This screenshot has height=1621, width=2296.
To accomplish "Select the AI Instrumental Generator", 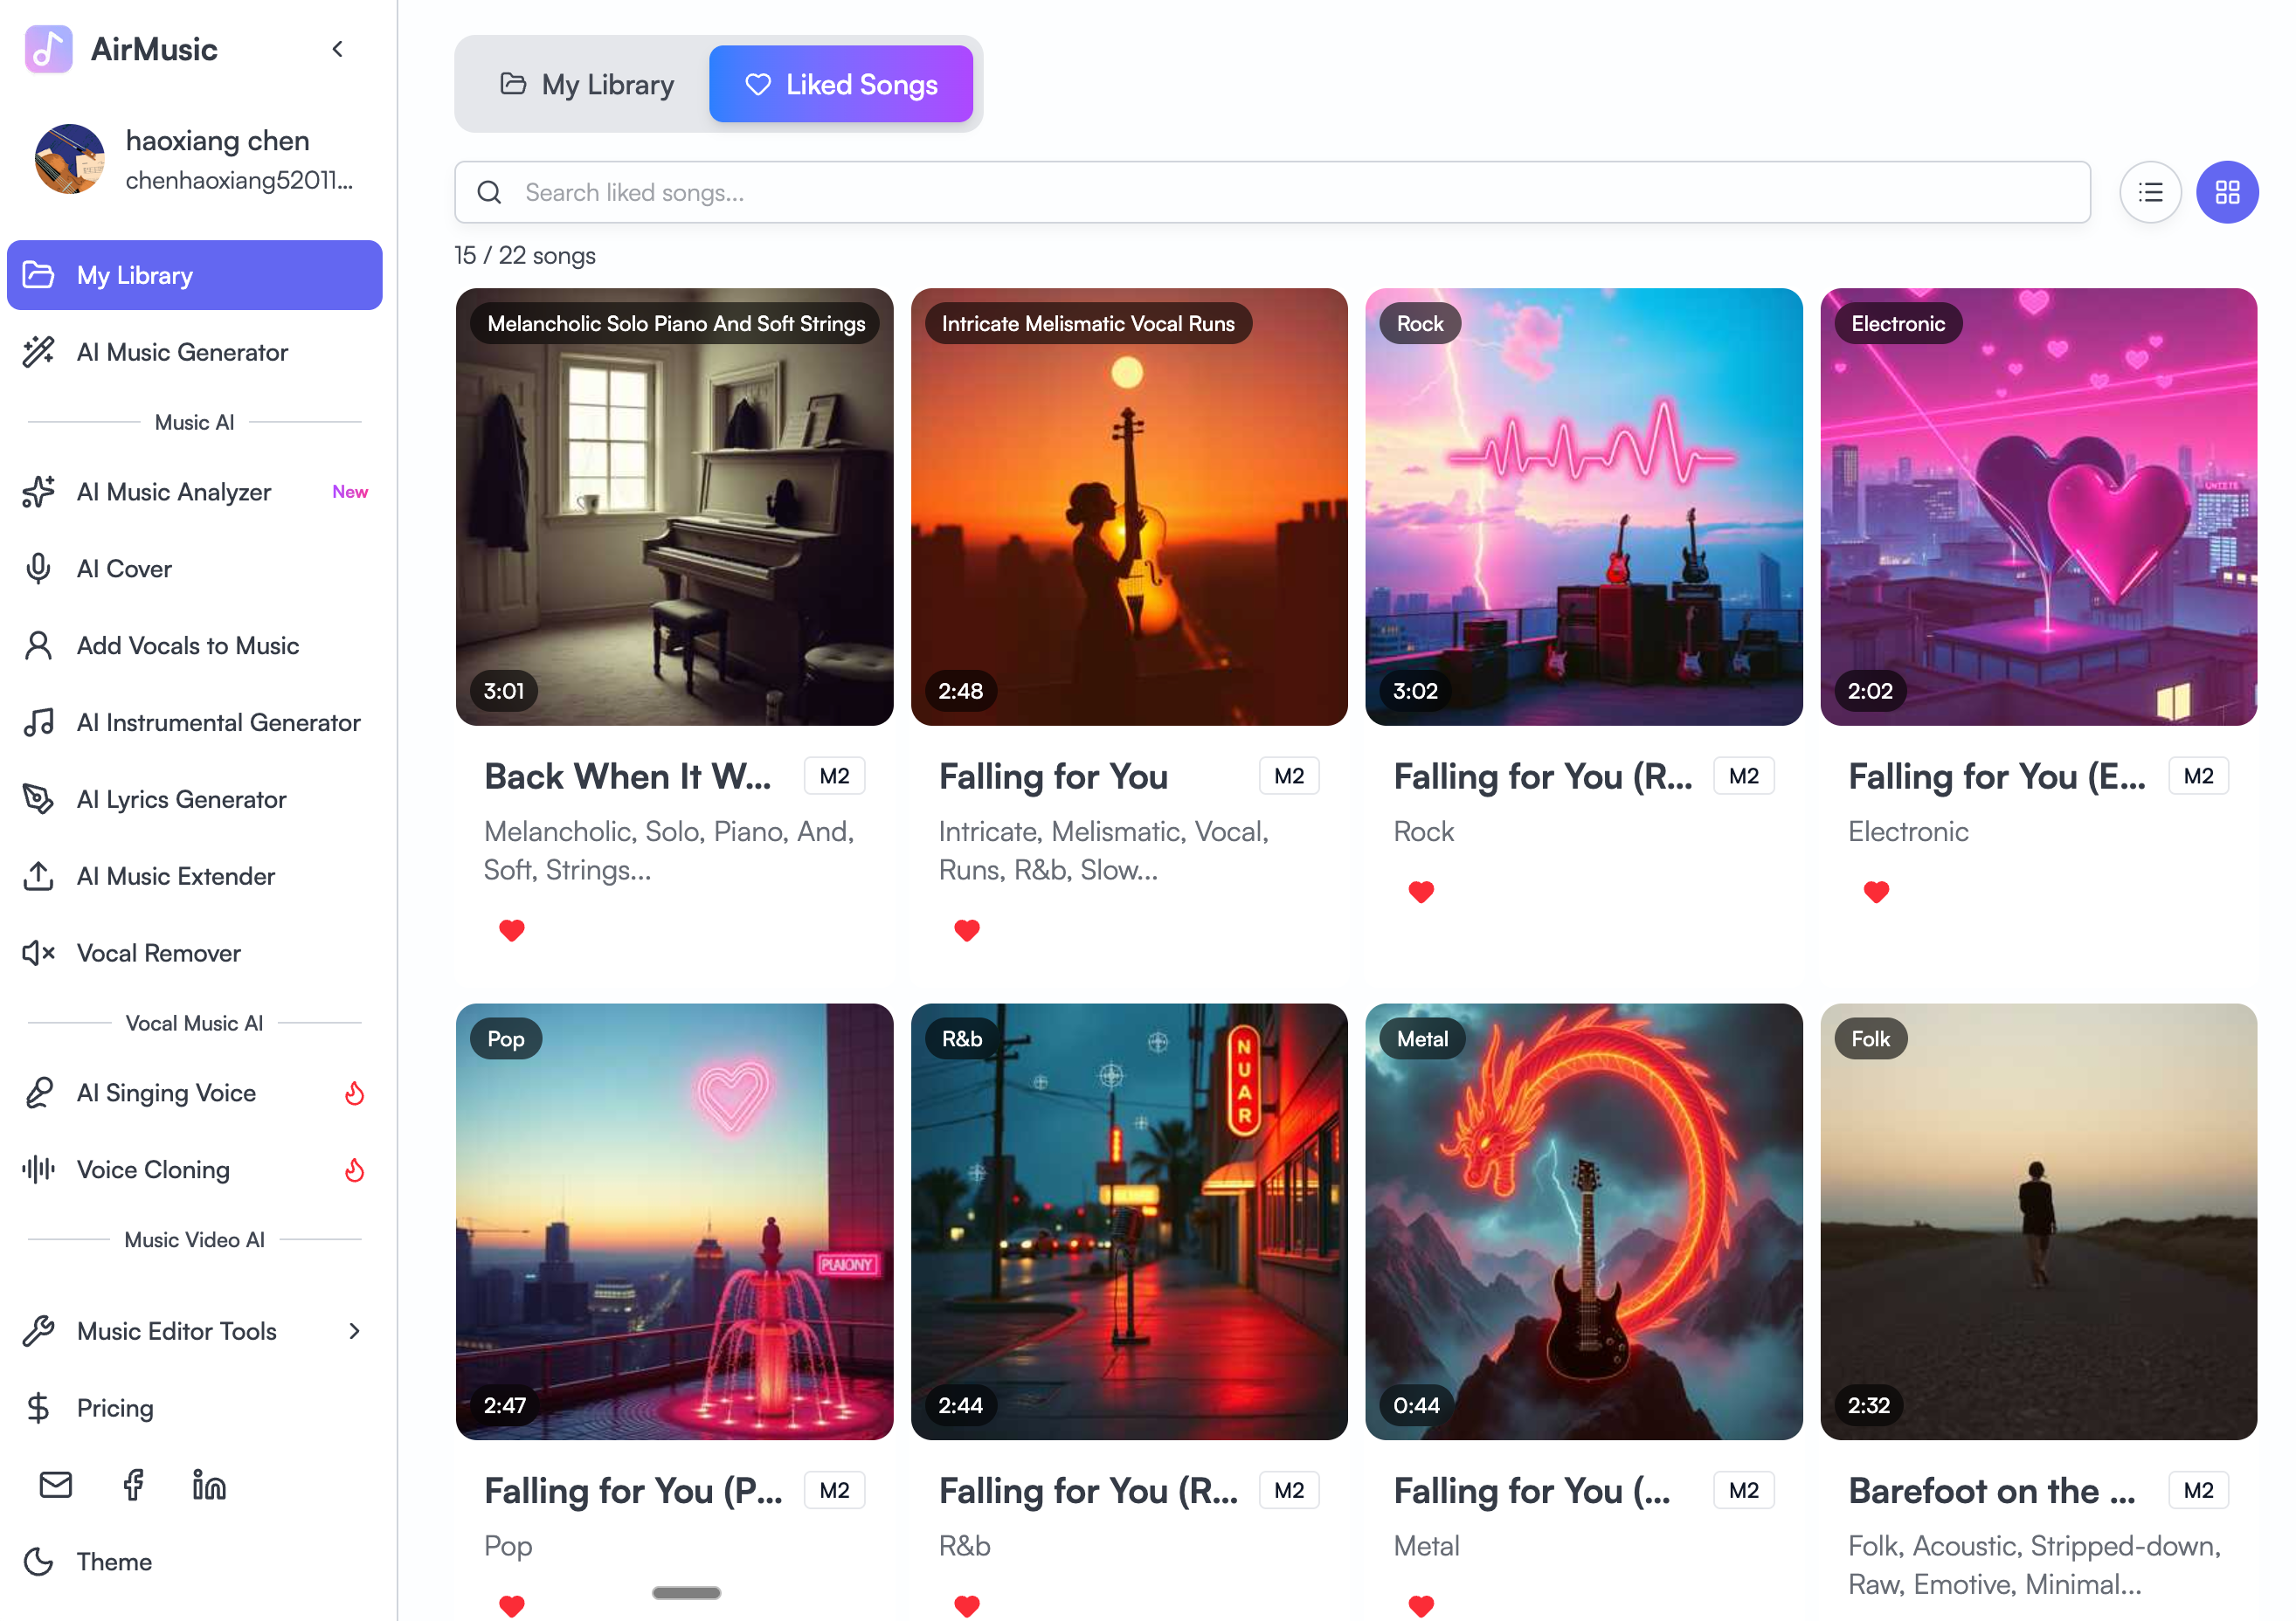I will 219,721.
